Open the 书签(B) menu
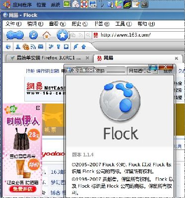 tap(102, 24)
